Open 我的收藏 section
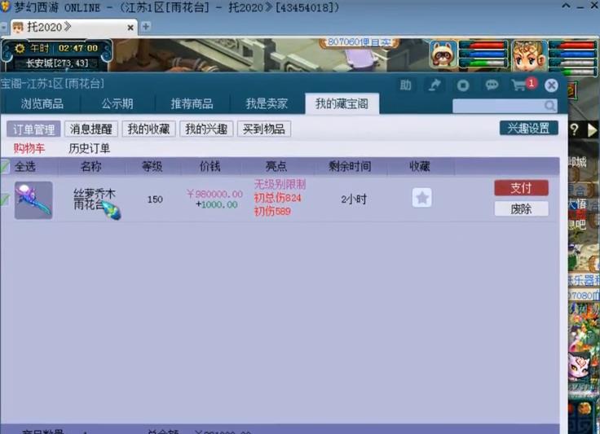 148,129
